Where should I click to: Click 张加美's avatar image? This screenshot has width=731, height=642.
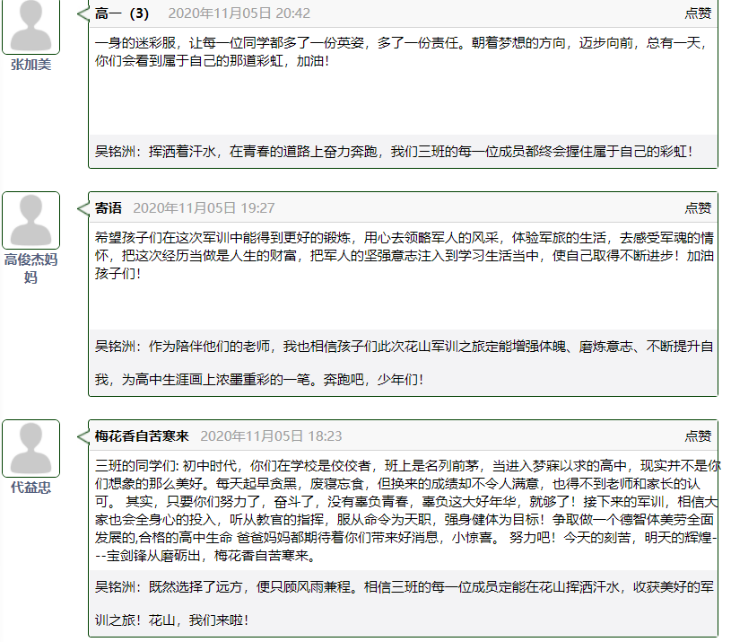pos(30,26)
